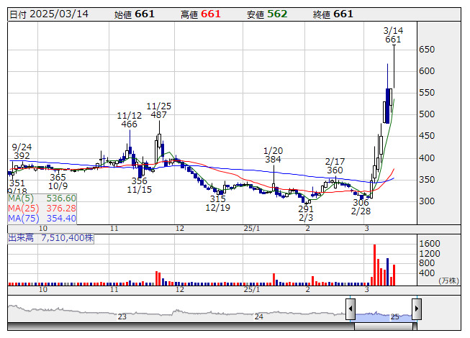470x338 pixels.
Task: Click the year 23 label in overview chart
Action: coord(122,316)
